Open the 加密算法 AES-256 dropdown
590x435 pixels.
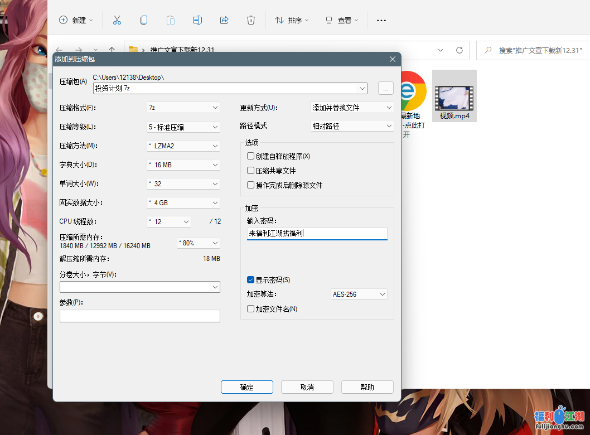[x=359, y=294]
